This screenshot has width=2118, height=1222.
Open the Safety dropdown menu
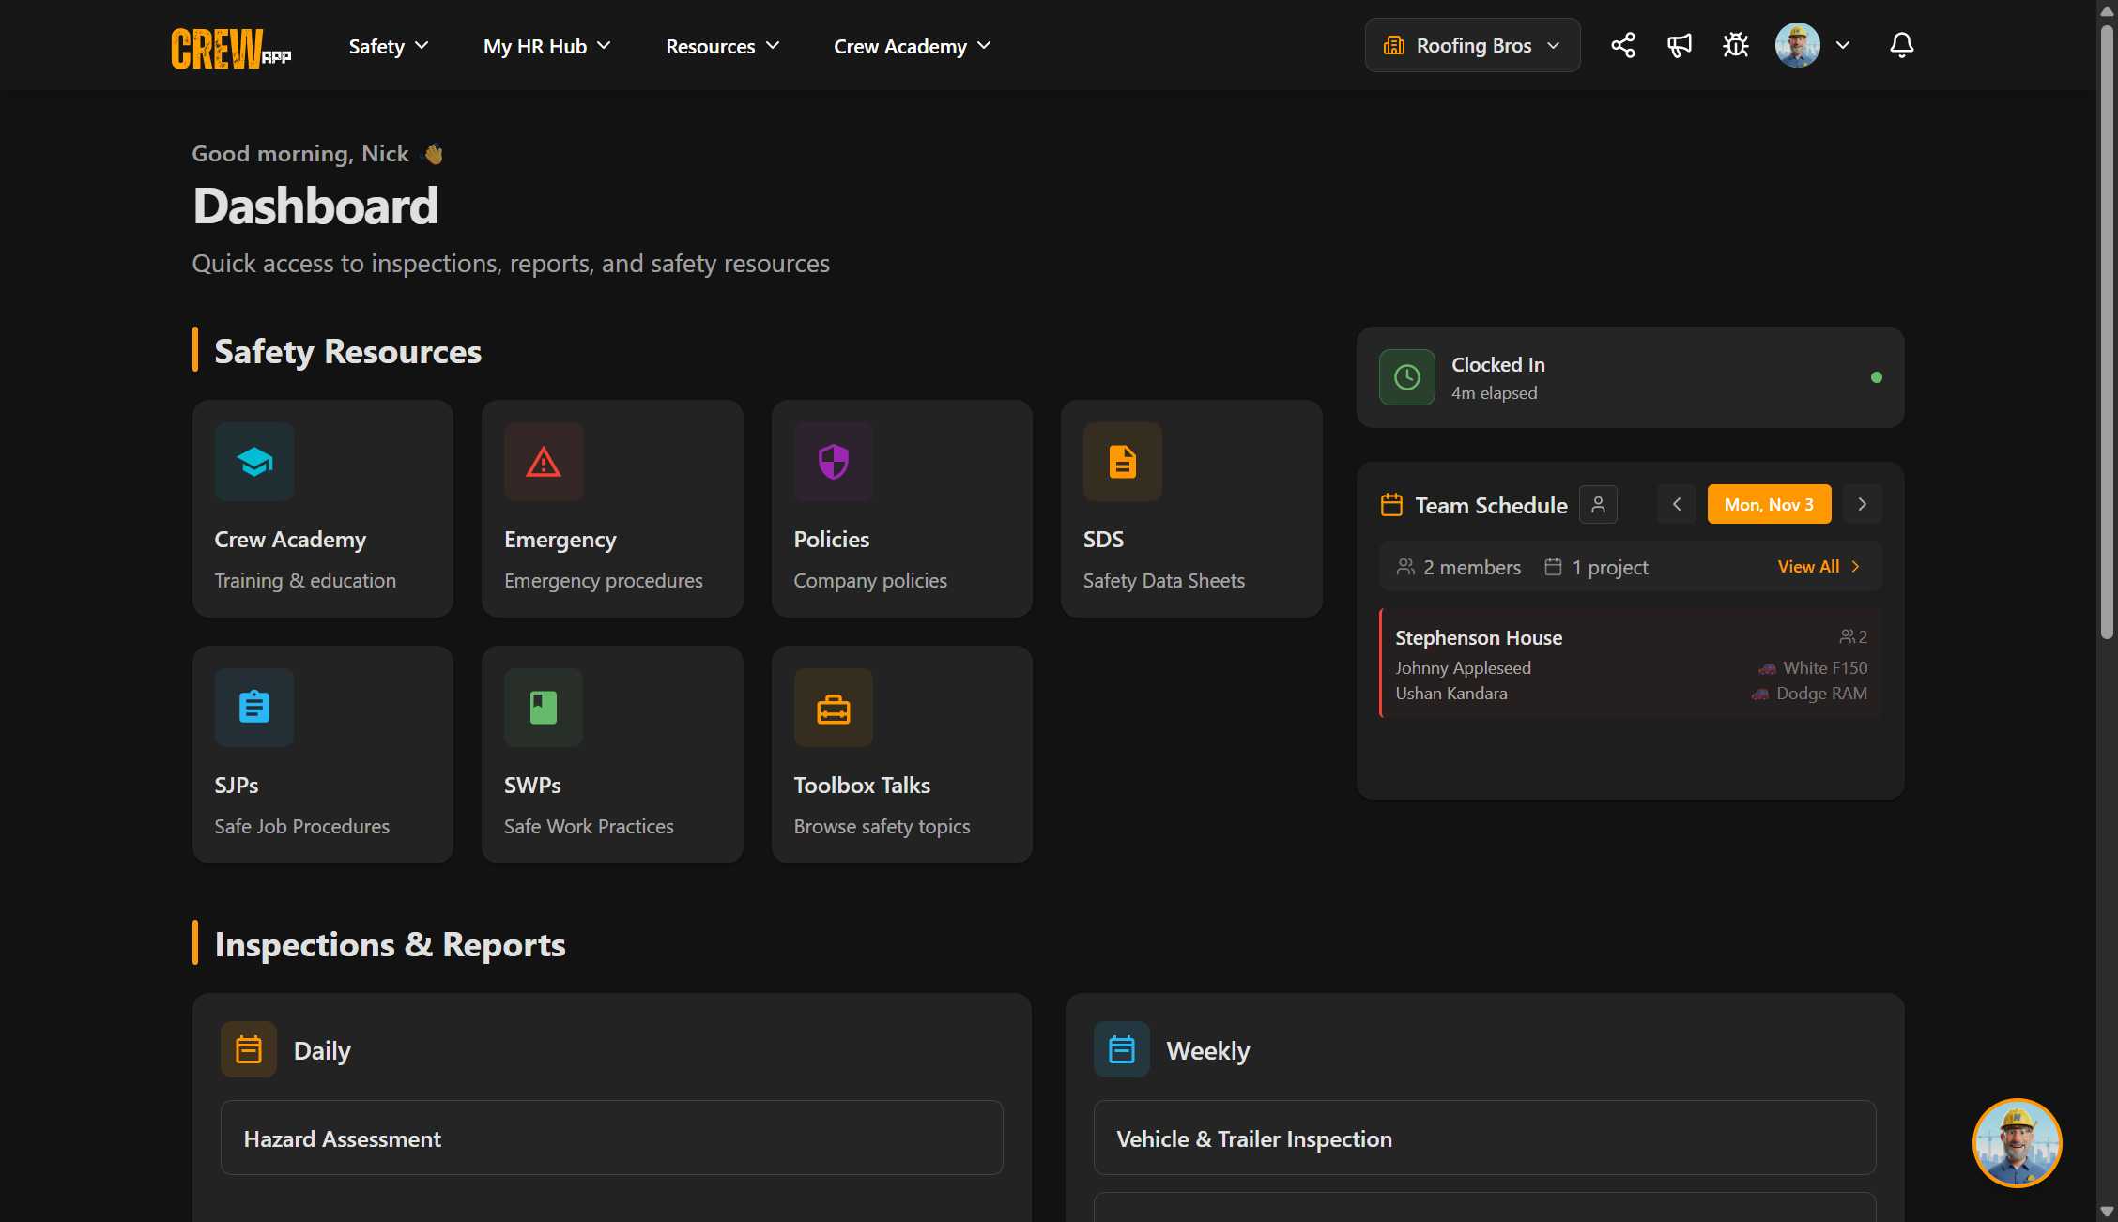[388, 45]
